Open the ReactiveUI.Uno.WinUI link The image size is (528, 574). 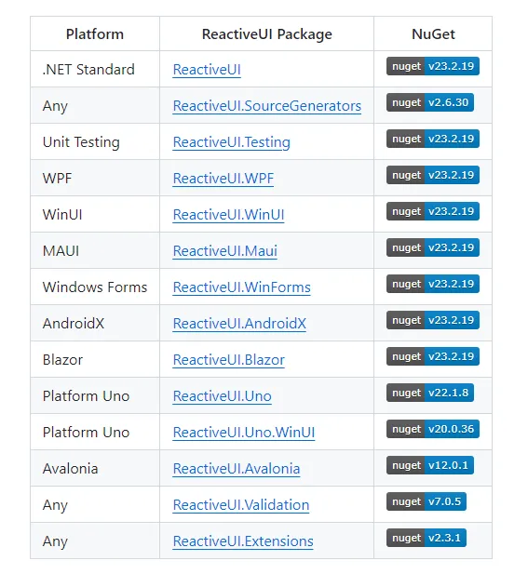244,432
